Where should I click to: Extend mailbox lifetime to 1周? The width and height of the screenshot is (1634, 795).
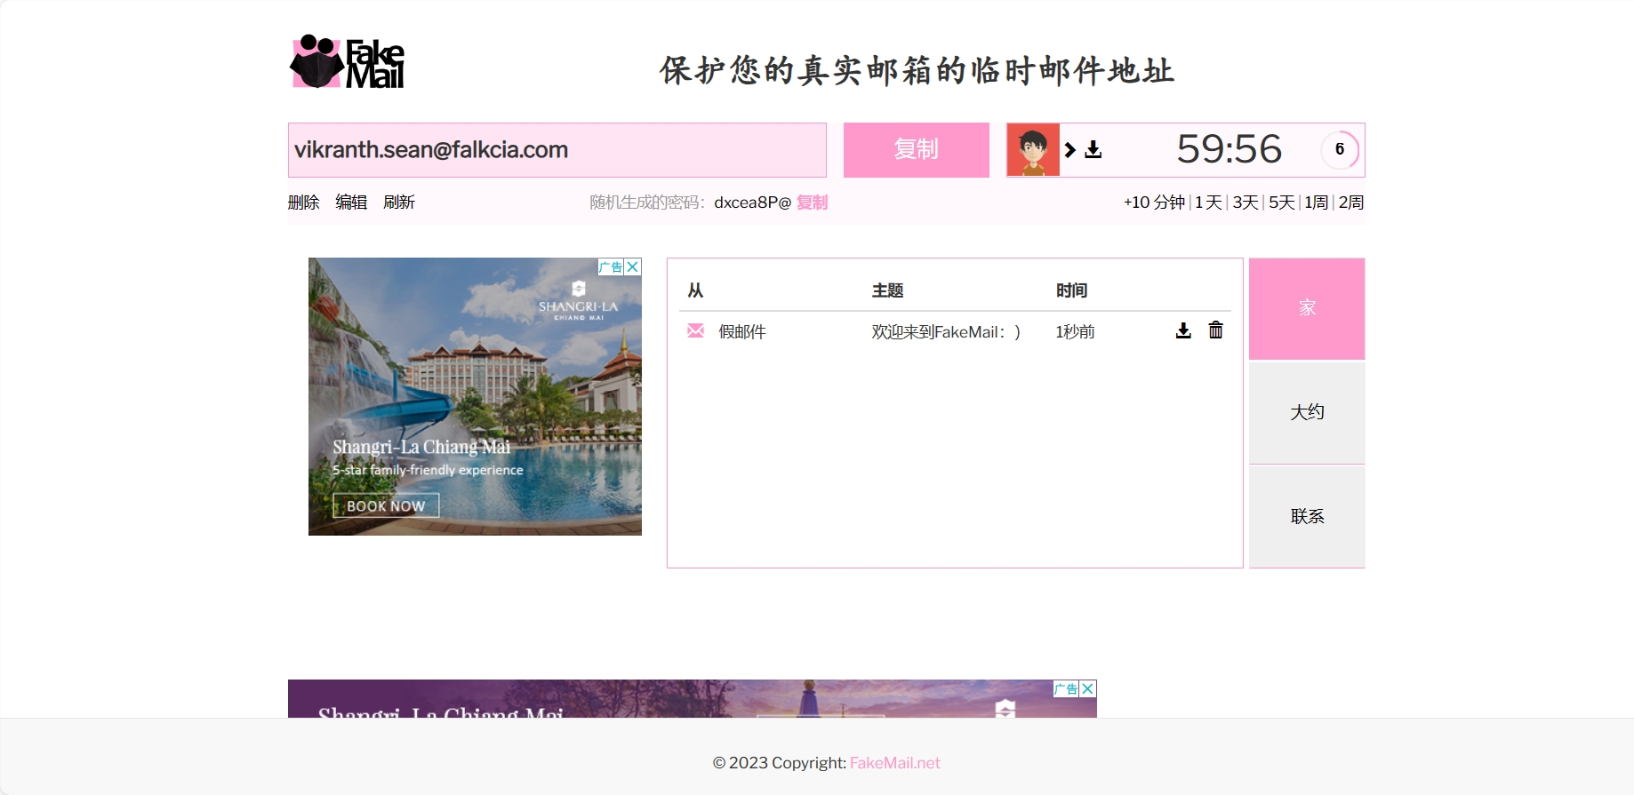tap(1317, 203)
